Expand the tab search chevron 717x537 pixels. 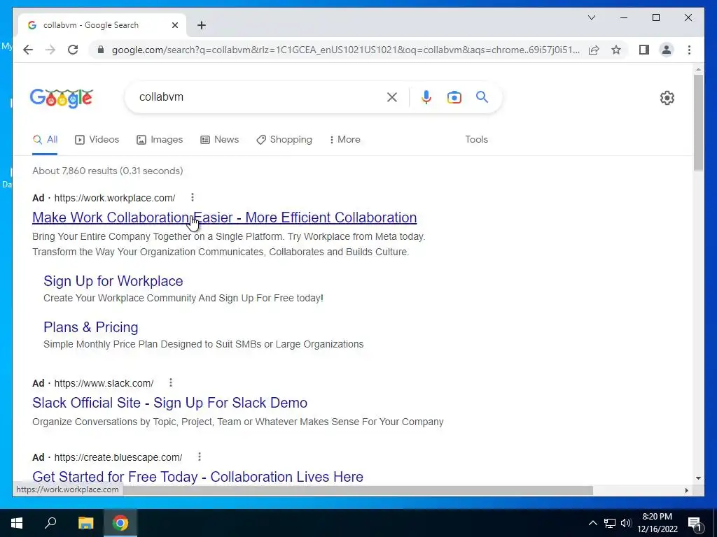pos(591,17)
